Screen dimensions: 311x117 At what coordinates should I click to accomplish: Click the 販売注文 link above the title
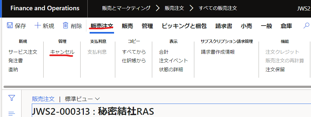43,99
